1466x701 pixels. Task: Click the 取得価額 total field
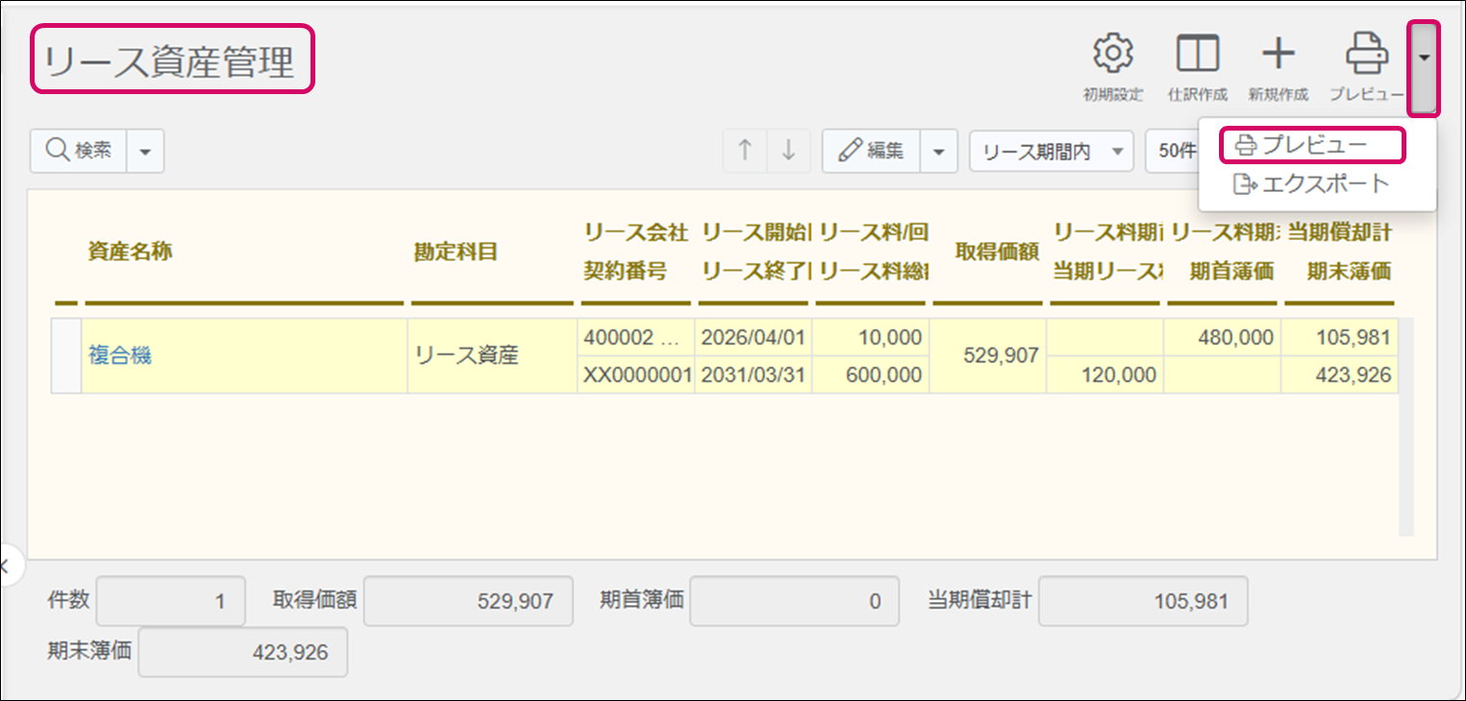point(468,601)
